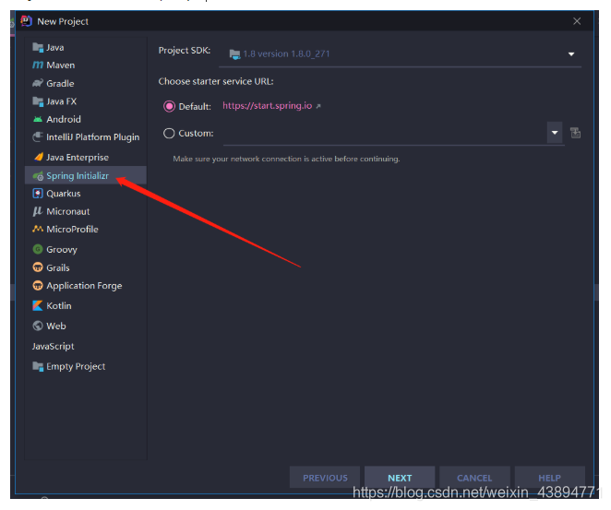Image resolution: width=611 pixels, height=510 pixels.
Task: Click the 1.8 version 1.8.0_271 SDK value
Action: [286, 53]
